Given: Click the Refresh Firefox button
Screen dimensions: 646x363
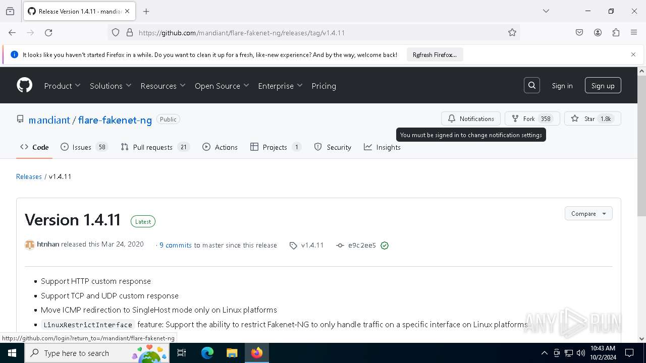Looking at the screenshot, I should tap(435, 54).
